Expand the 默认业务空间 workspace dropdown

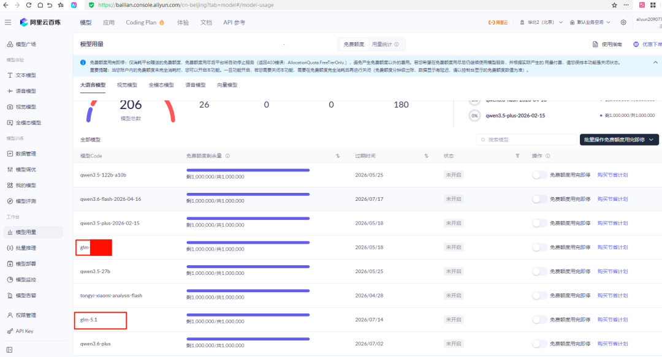click(590, 23)
